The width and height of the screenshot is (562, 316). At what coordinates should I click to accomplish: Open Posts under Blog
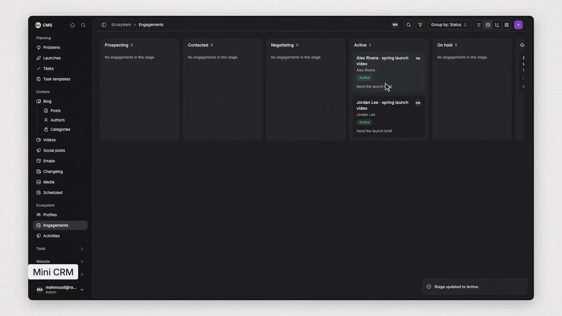tap(64, 111)
